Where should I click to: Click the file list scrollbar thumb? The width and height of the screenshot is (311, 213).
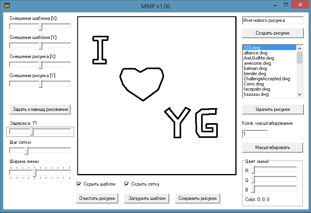300,58
